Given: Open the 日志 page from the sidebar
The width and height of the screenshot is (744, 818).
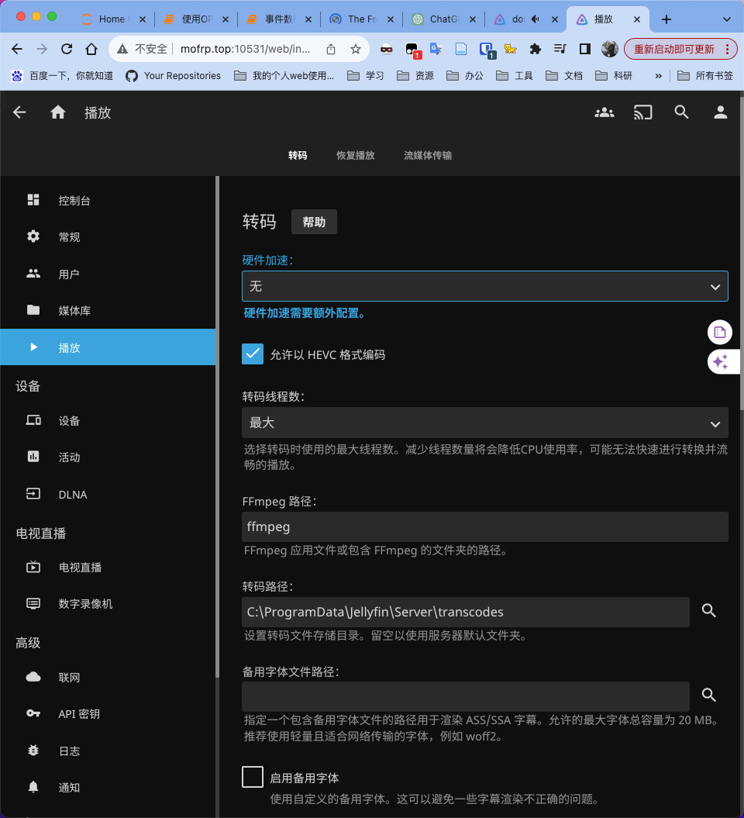Looking at the screenshot, I should pos(68,751).
